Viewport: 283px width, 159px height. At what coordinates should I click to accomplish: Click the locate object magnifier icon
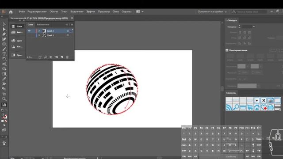tap(45, 57)
